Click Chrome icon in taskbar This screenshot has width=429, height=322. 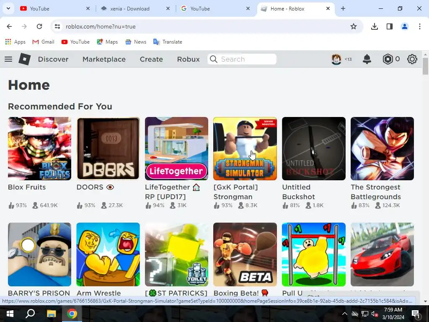(x=72, y=314)
